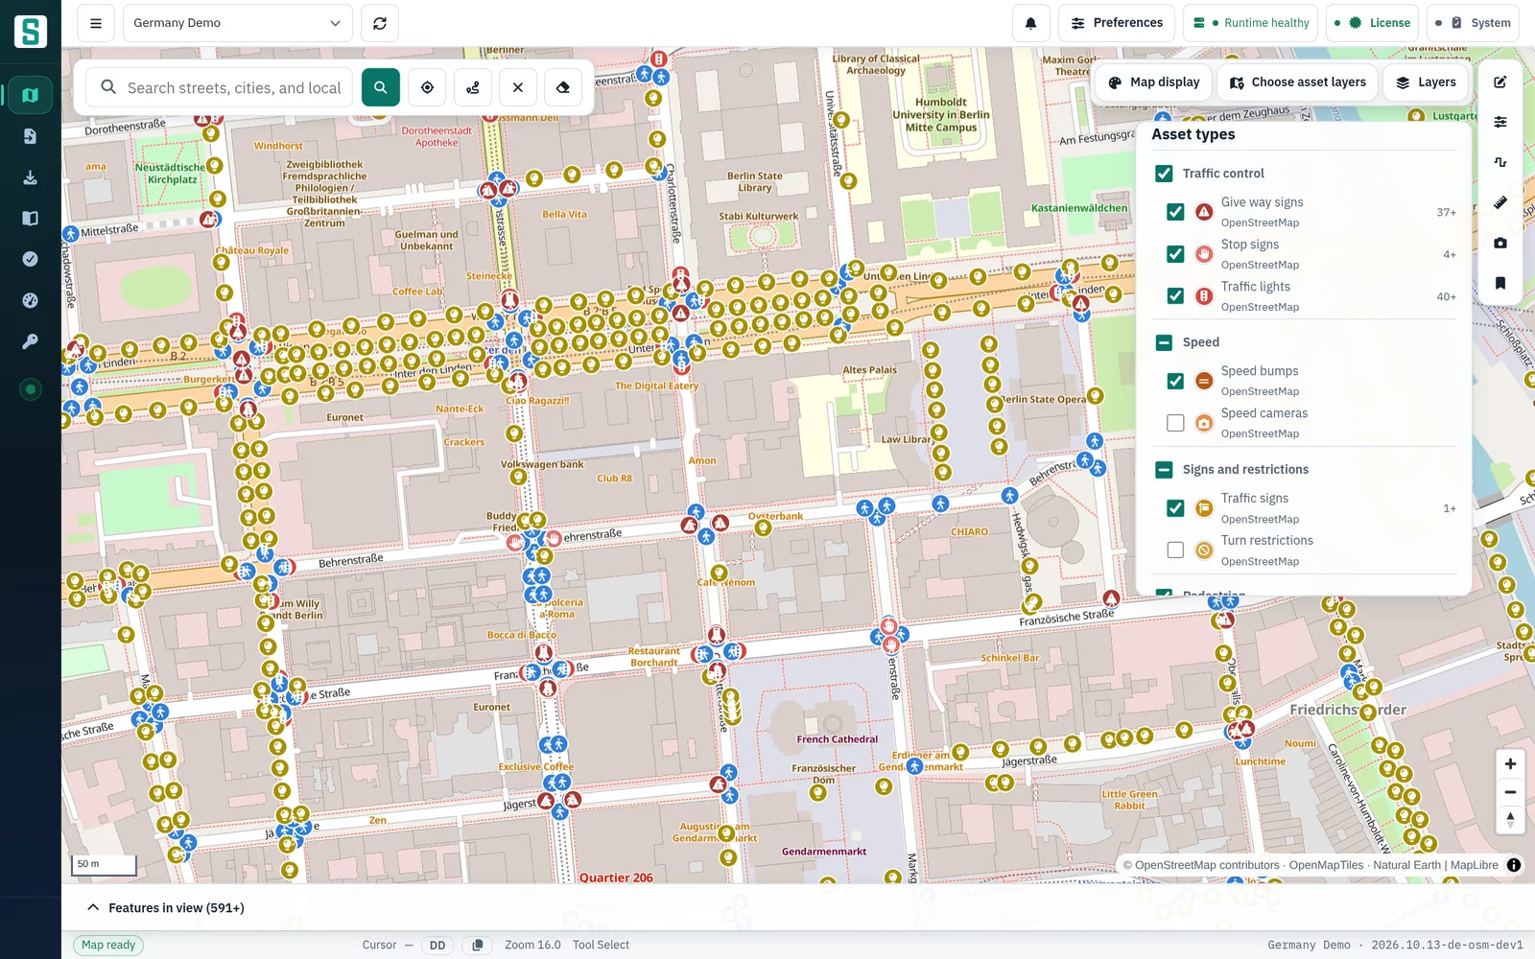Open the key icon in sidebar
This screenshot has height=959, width=1535.
(x=31, y=341)
